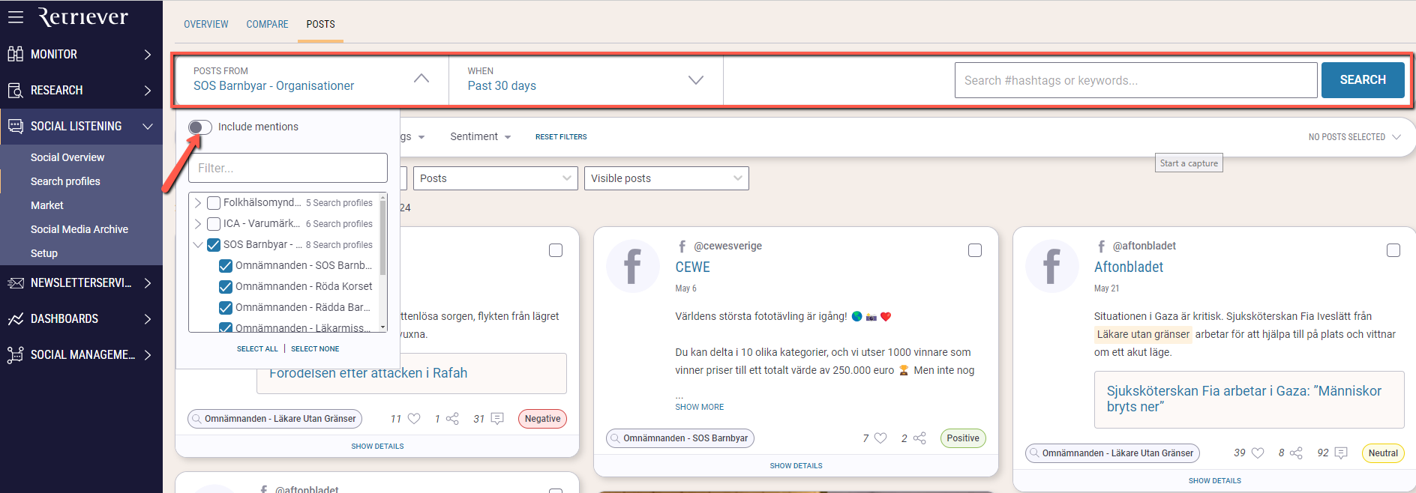Open Setup in sidebar

point(44,253)
